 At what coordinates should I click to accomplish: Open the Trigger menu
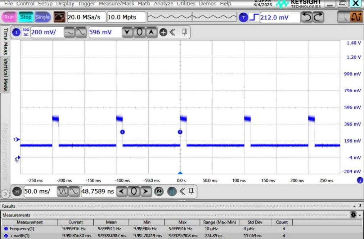[86, 4]
